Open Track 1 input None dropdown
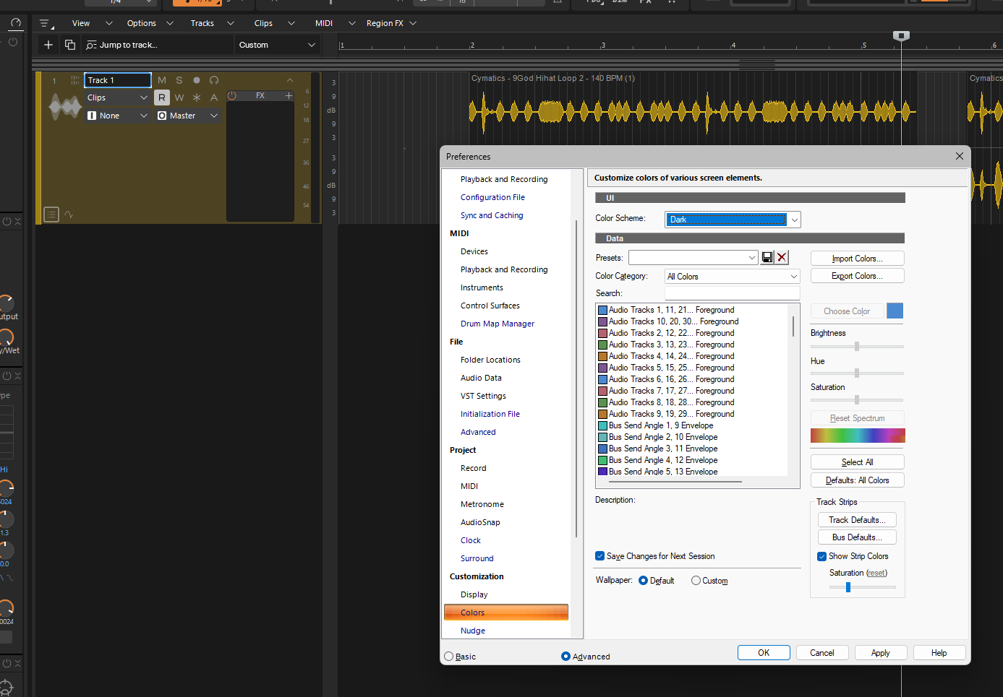 coord(118,116)
